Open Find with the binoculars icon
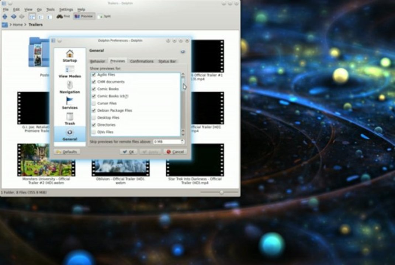 click(63, 16)
